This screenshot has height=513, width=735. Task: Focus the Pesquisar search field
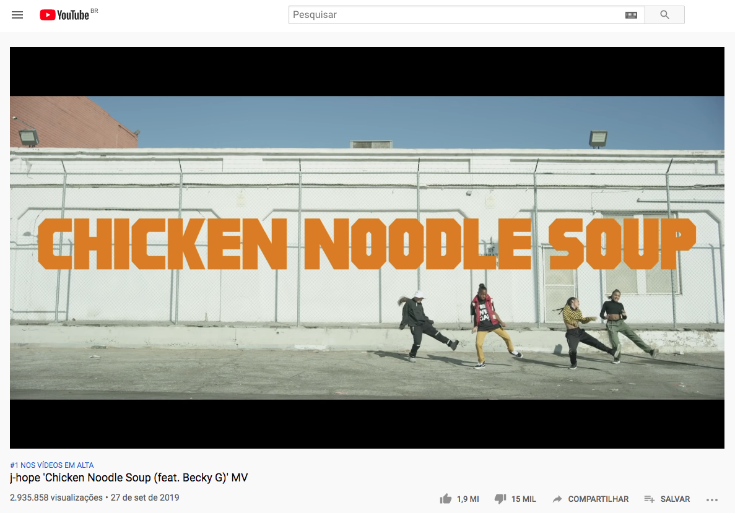coord(457,15)
